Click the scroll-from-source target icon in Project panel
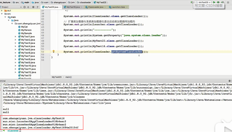The width and height of the screenshot is (232, 132). point(24,7)
